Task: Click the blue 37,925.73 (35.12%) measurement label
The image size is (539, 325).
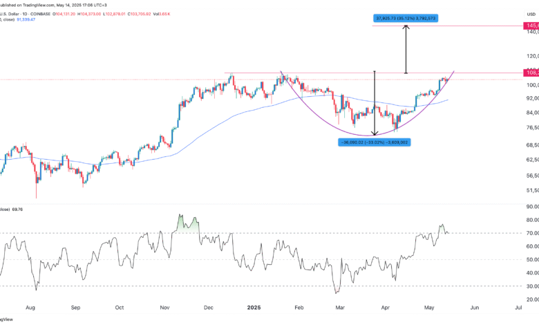Action: click(x=406, y=18)
